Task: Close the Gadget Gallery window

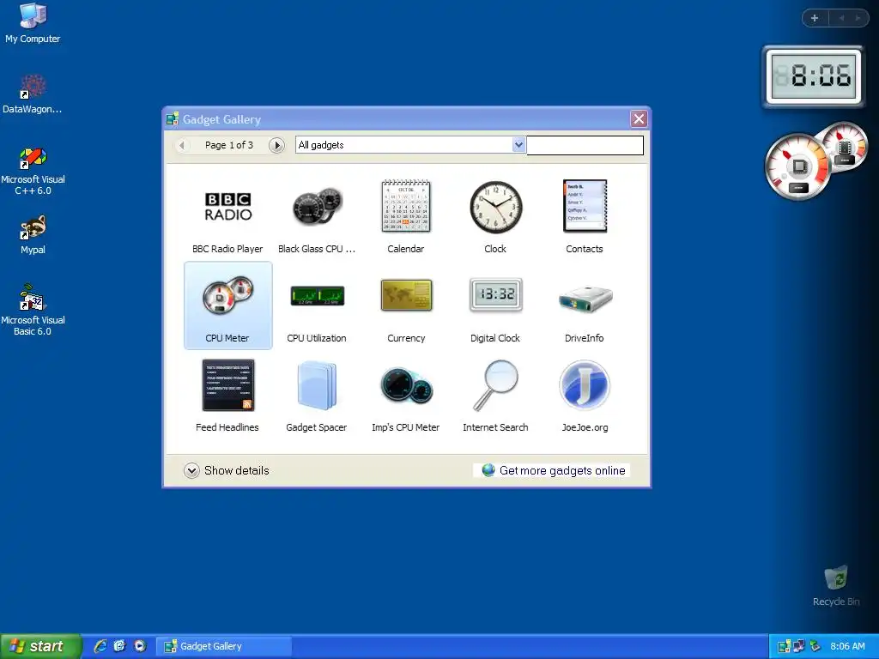Action: 639,118
